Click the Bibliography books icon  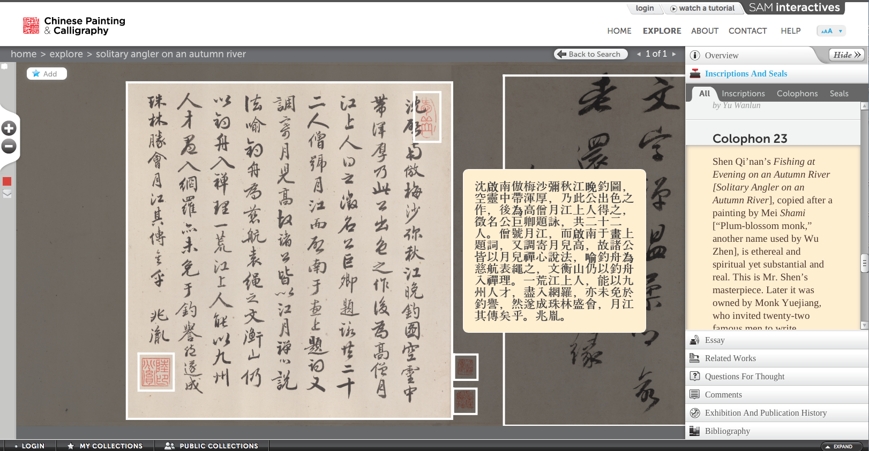695,431
